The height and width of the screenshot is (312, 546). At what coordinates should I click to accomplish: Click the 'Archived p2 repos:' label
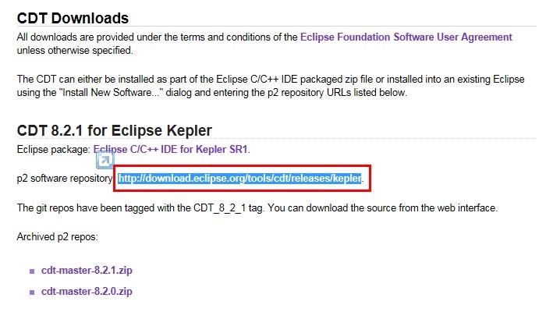click(58, 237)
